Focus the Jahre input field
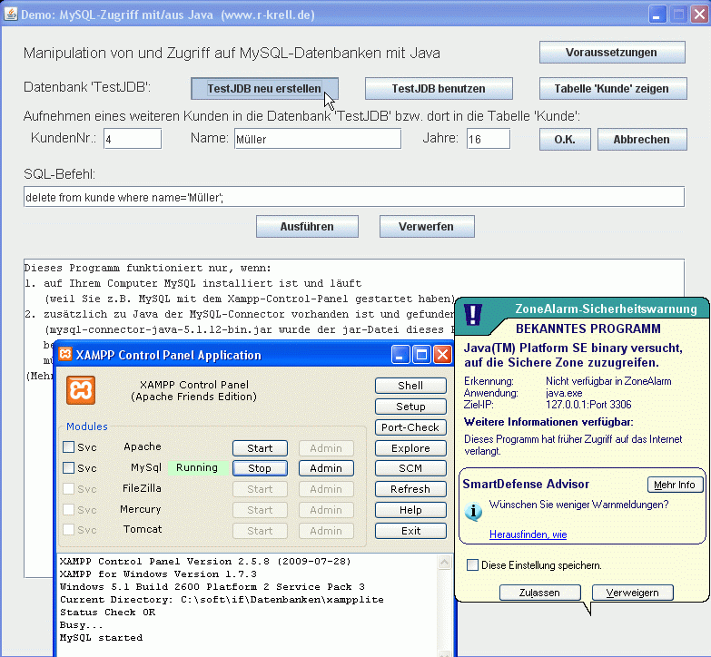 click(x=489, y=139)
